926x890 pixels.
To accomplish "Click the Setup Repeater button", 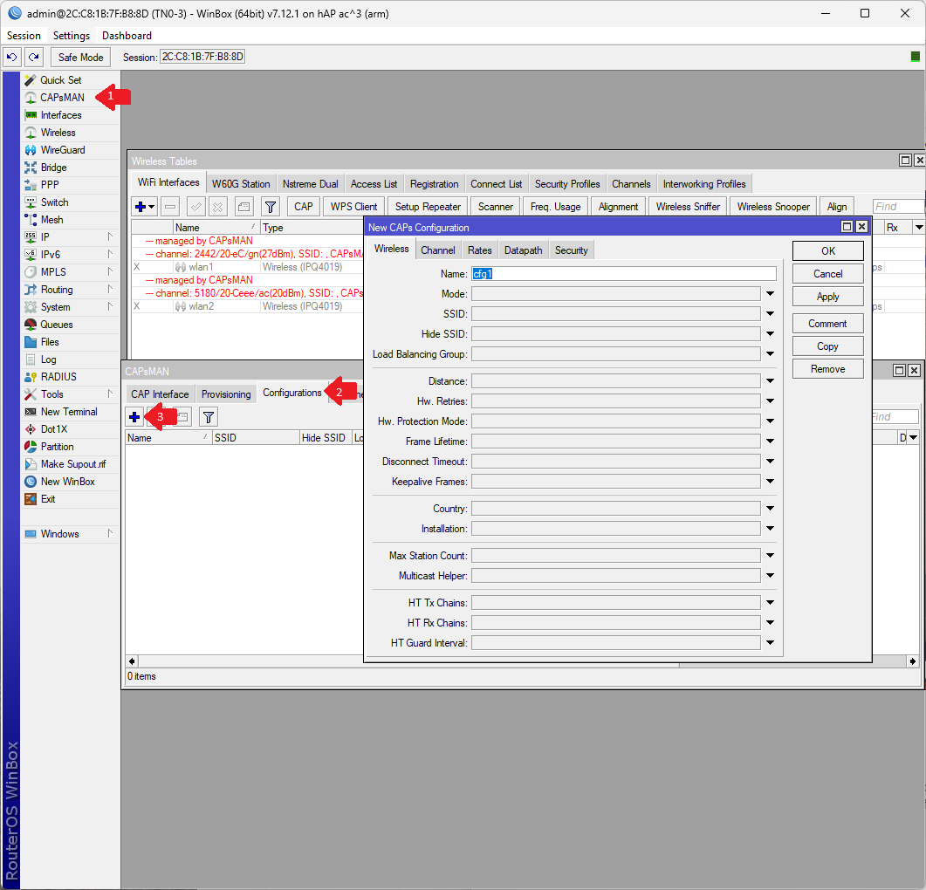I will 427,206.
